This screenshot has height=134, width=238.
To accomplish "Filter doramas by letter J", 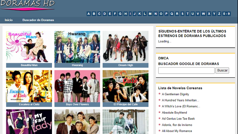I will coord(134,14).
